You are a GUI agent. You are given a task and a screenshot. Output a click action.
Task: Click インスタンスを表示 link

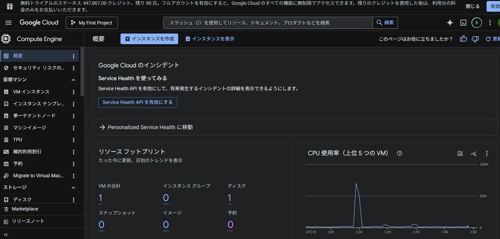point(210,39)
